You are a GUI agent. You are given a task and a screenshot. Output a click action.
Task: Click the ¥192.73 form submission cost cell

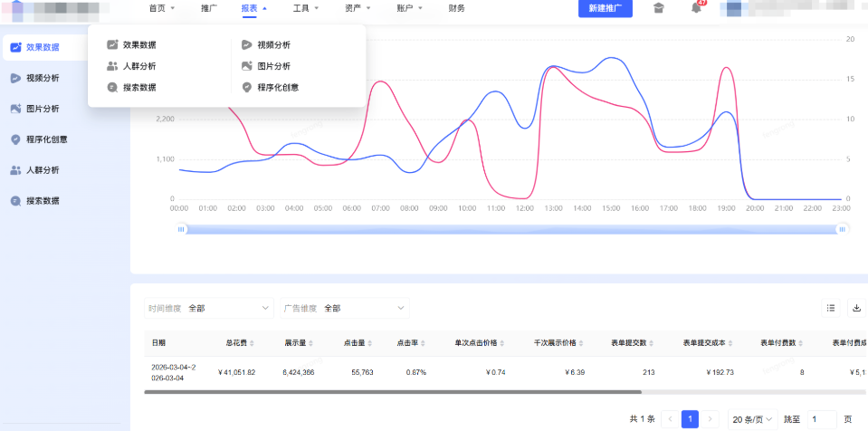720,372
